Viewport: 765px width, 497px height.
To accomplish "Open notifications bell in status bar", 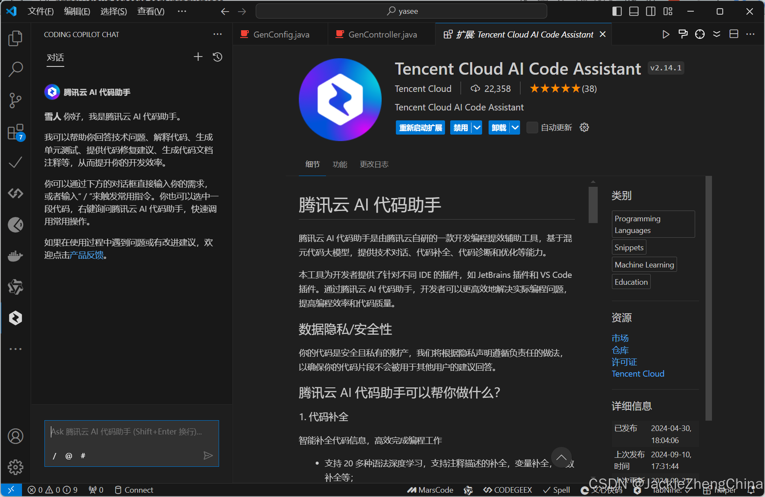I will pos(751,490).
